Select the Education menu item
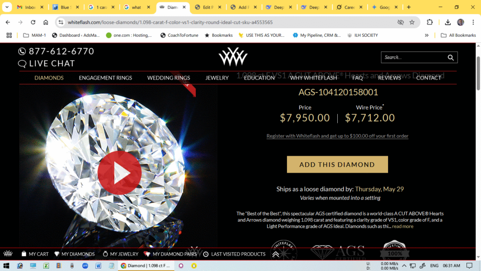The width and height of the screenshot is (481, 271). pos(259,78)
